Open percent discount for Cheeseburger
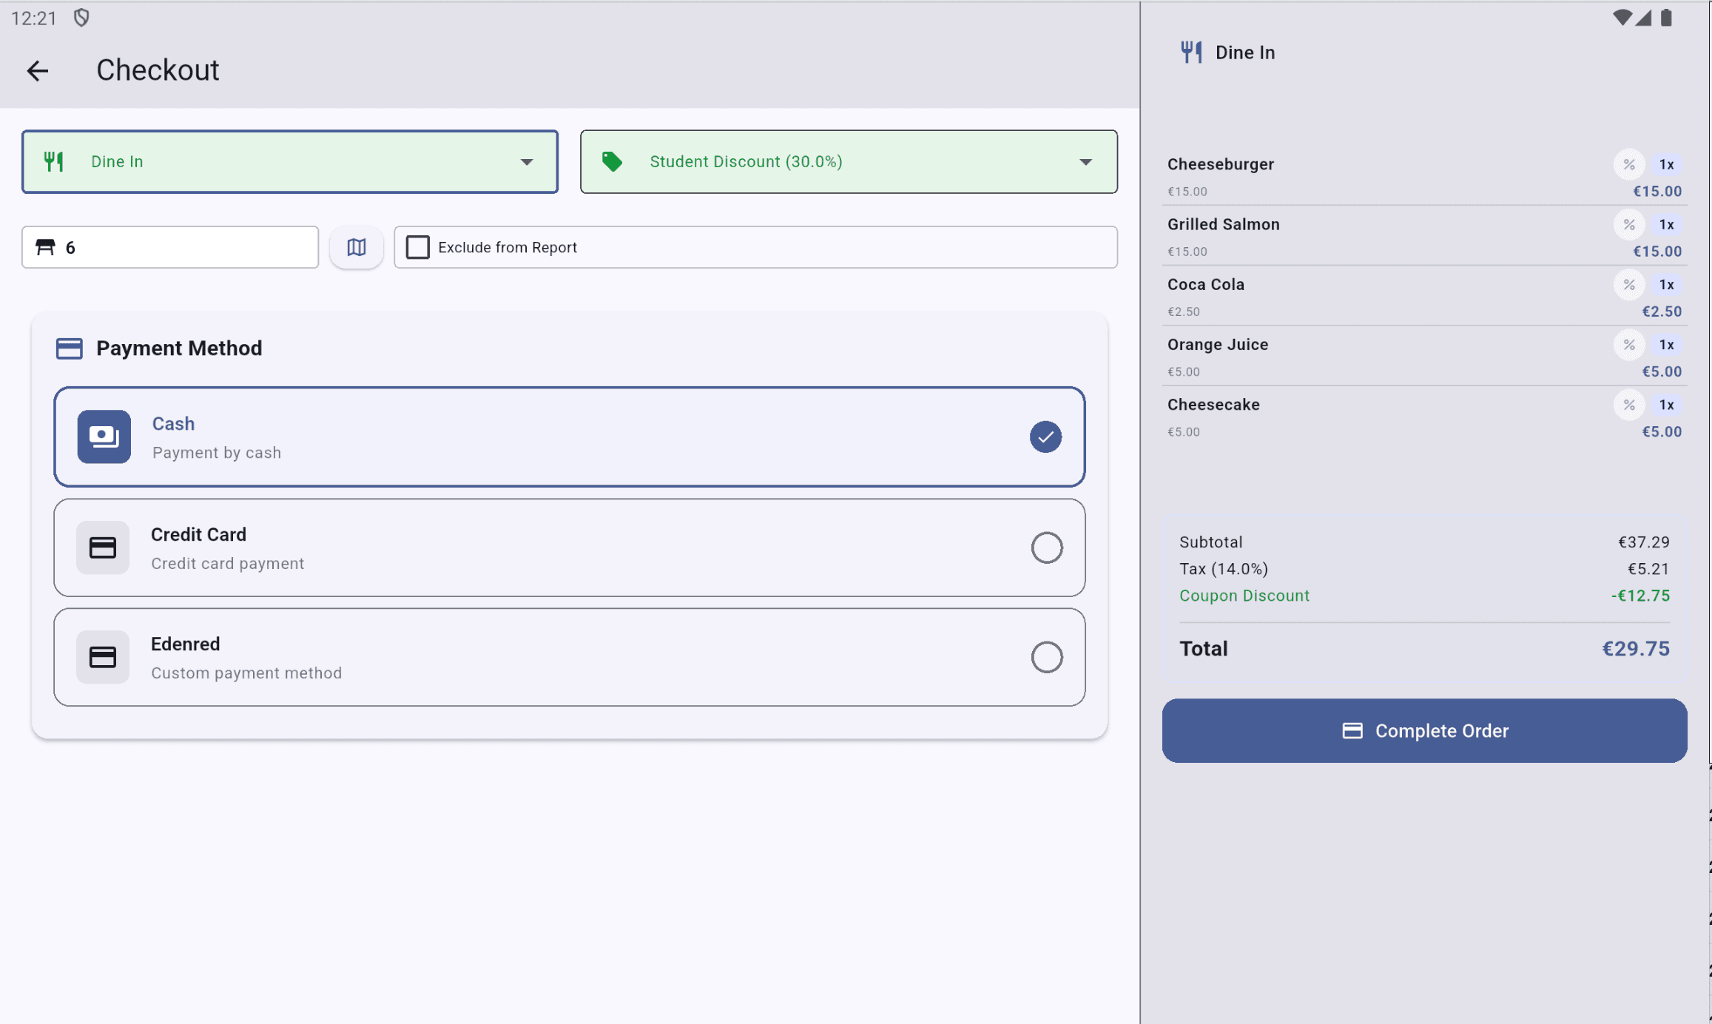Screen dimensions: 1712x1024 [x=1629, y=164]
